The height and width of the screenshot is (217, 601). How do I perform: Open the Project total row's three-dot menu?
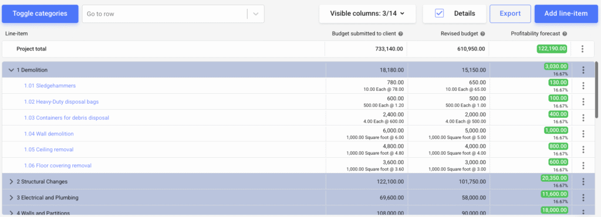[x=582, y=49]
